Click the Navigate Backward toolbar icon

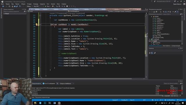click(3, 6)
